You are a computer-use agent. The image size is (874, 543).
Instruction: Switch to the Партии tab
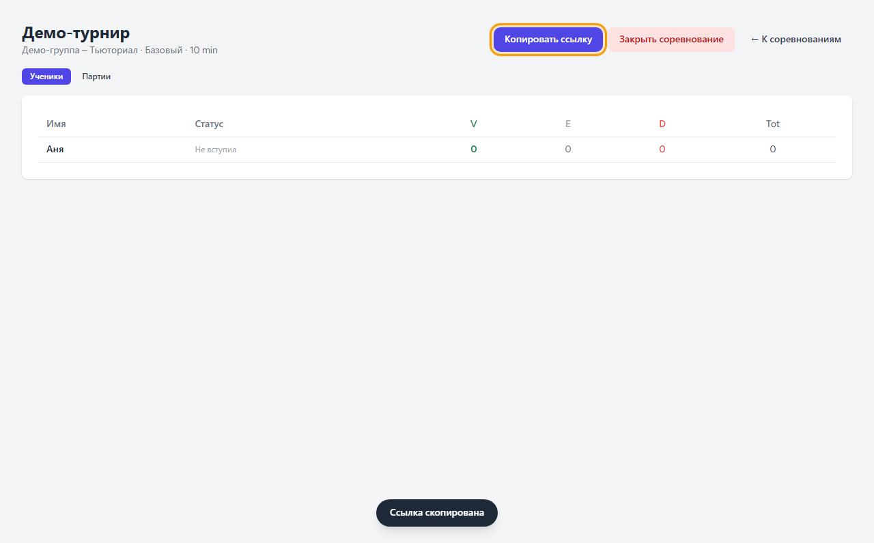[96, 76]
